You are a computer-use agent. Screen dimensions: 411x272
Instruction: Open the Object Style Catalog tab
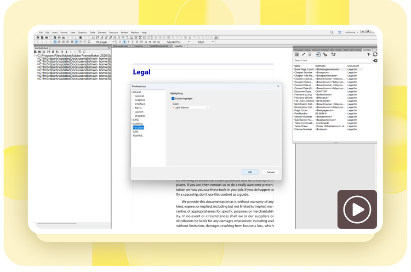(352, 50)
